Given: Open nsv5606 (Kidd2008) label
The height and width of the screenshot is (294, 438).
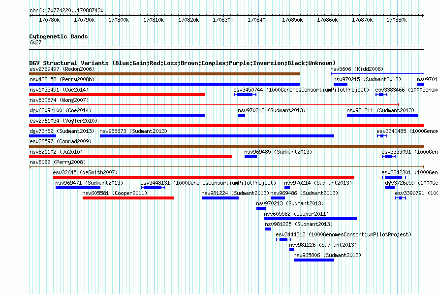Looking at the screenshot, I should [x=357, y=69].
